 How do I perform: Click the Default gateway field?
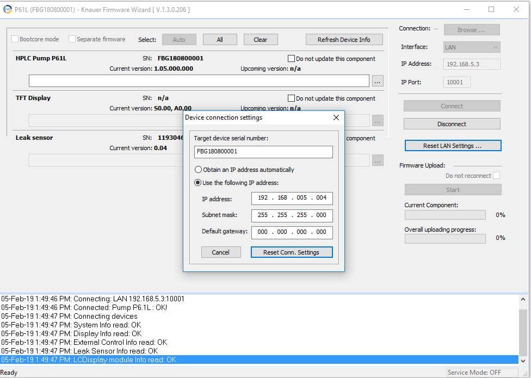pyautogui.click(x=292, y=232)
